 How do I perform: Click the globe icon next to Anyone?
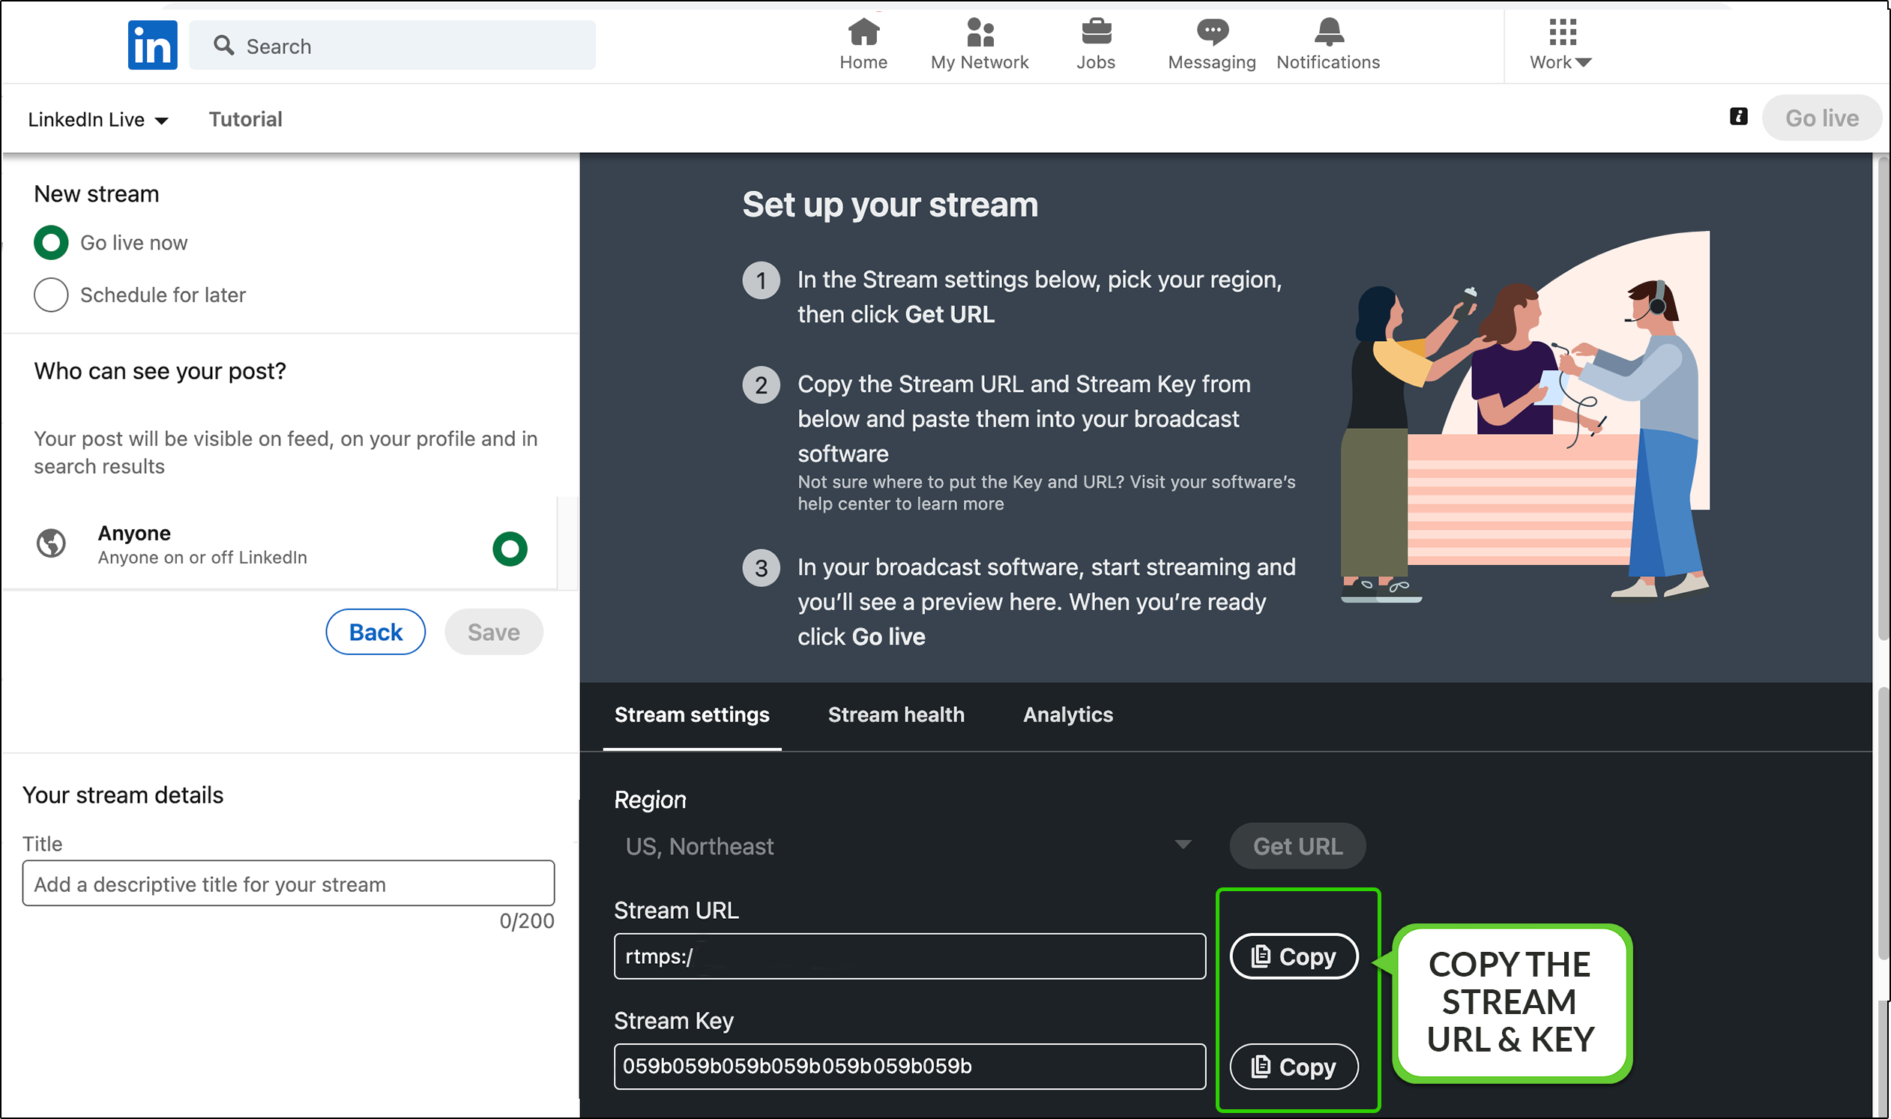tap(51, 543)
